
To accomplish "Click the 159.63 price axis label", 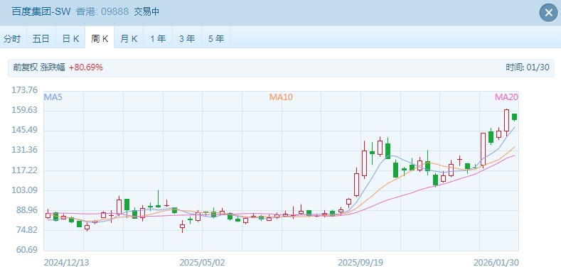I will (x=25, y=110).
